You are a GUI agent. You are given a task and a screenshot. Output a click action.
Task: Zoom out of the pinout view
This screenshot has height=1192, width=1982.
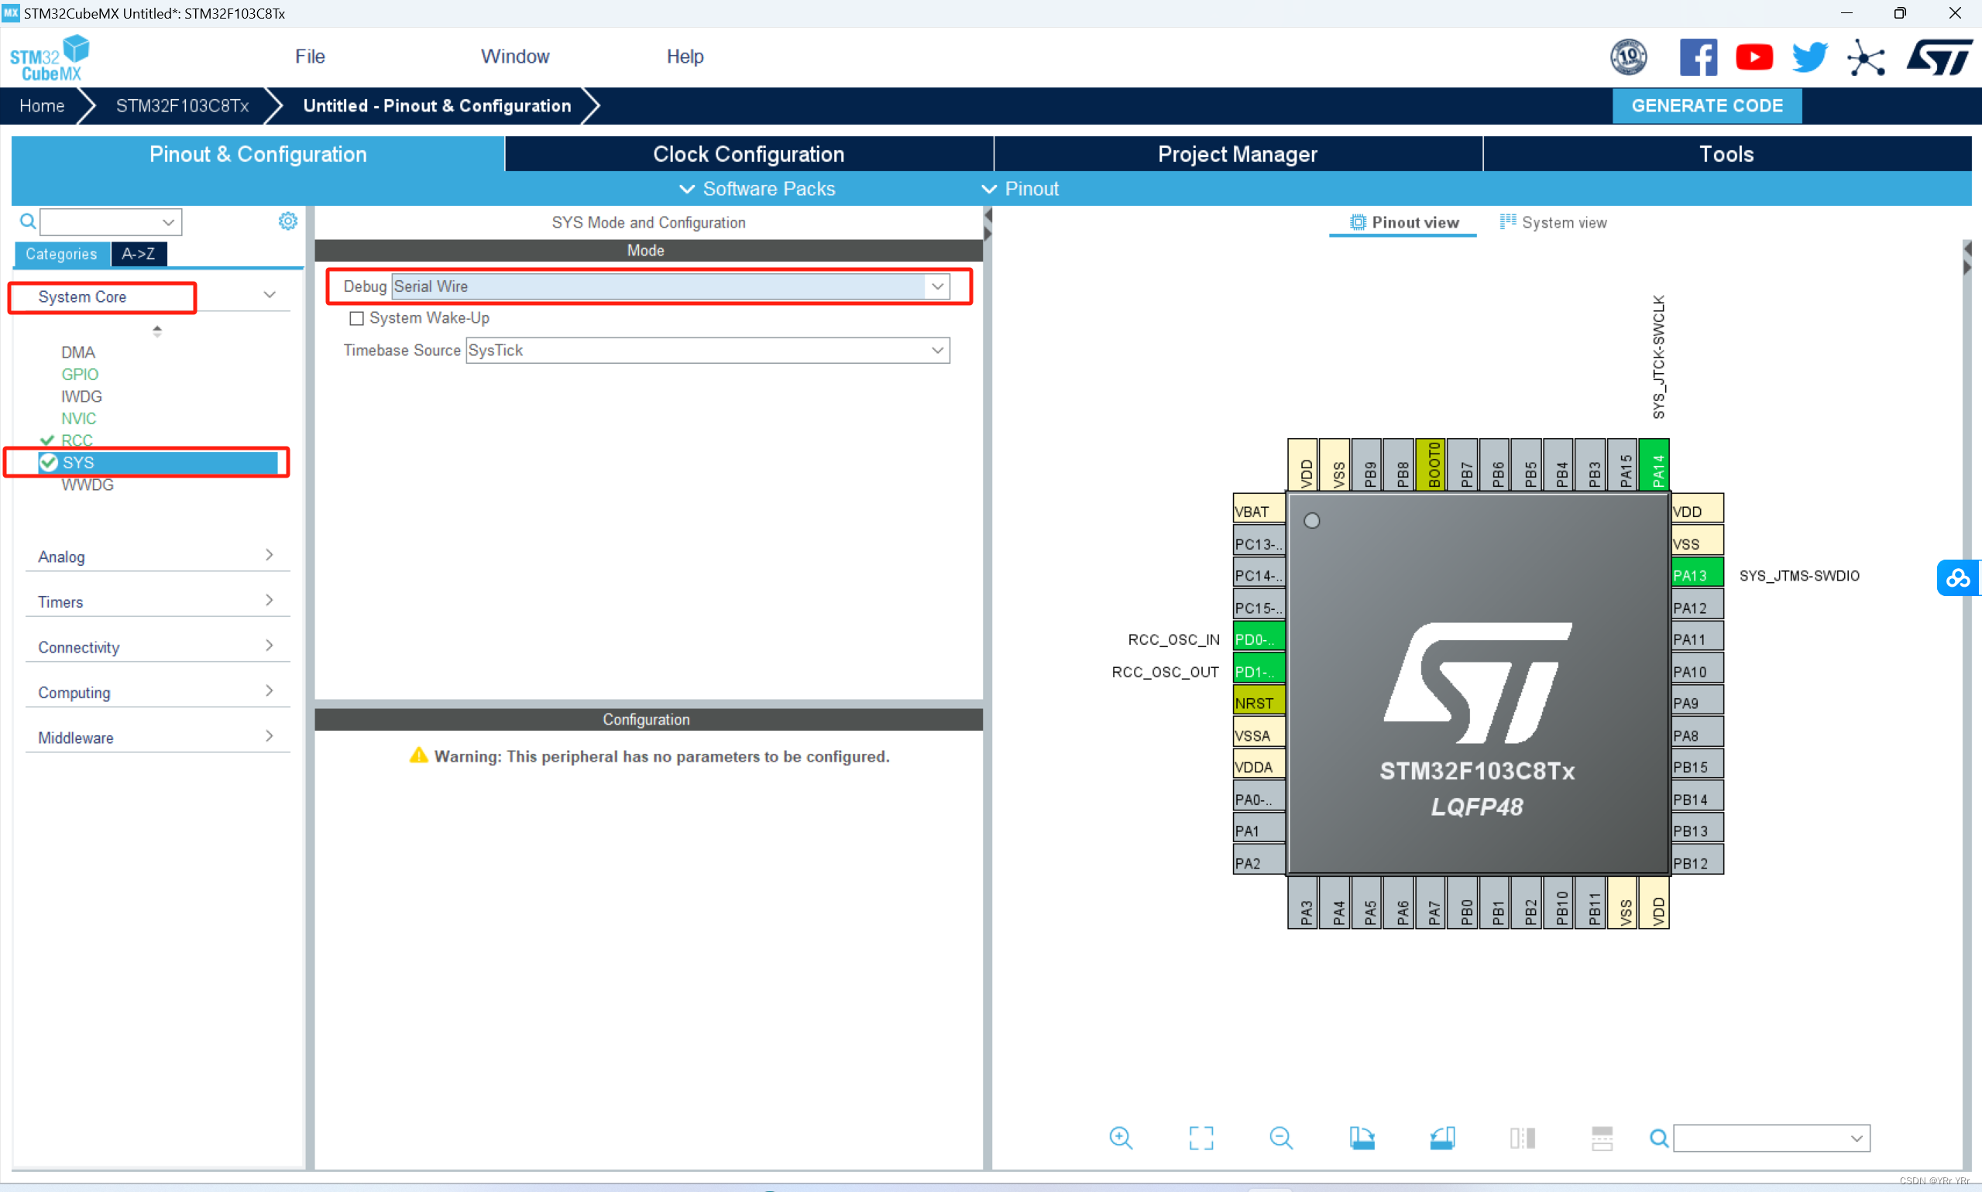coord(1281,1137)
